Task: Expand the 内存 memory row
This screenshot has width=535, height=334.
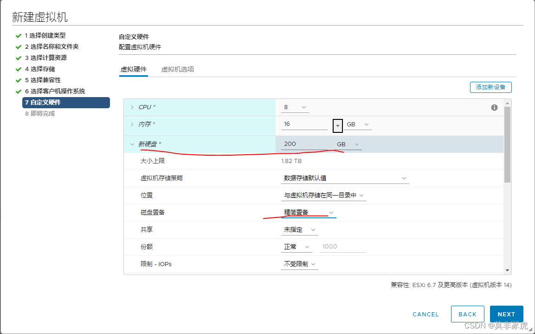Action: tap(132, 124)
